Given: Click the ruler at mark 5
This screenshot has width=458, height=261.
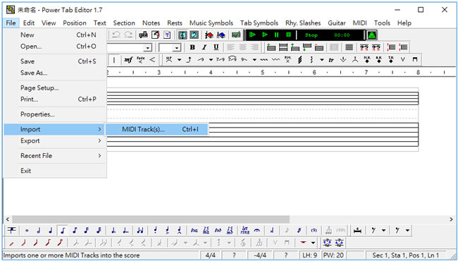Looking at the screenshot, I should click(262, 73).
